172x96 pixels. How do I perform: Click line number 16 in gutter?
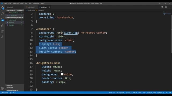[x=31, y=63]
